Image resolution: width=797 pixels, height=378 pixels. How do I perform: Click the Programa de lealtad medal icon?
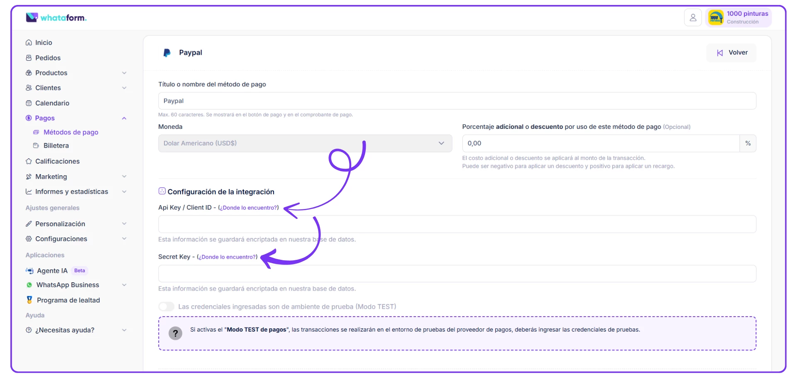[x=29, y=300]
